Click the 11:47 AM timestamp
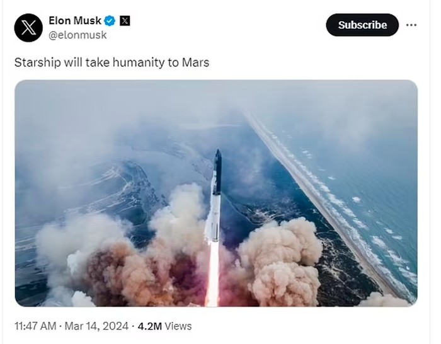Image resolution: width=441 pixels, height=344 pixels. [x=36, y=326]
